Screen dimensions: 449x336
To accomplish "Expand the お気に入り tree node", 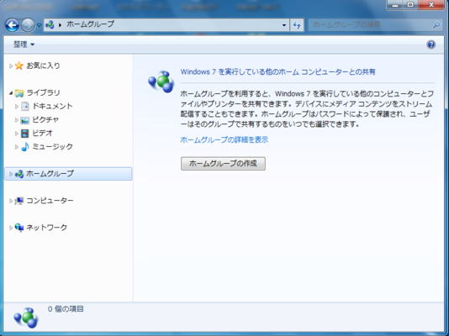I will pos(11,66).
